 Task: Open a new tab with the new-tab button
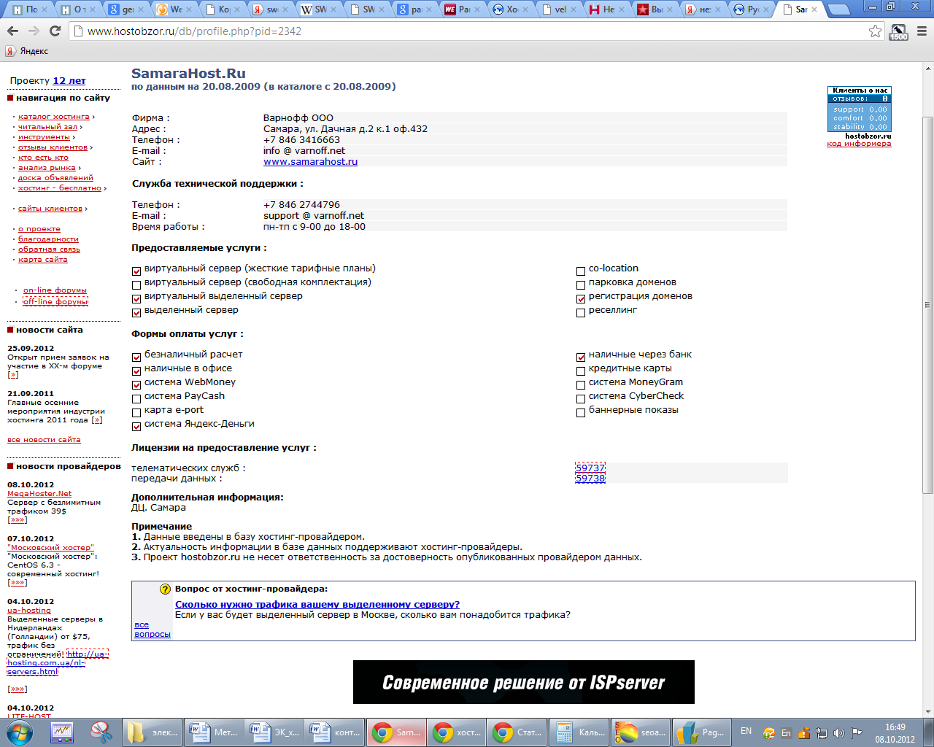[839, 10]
